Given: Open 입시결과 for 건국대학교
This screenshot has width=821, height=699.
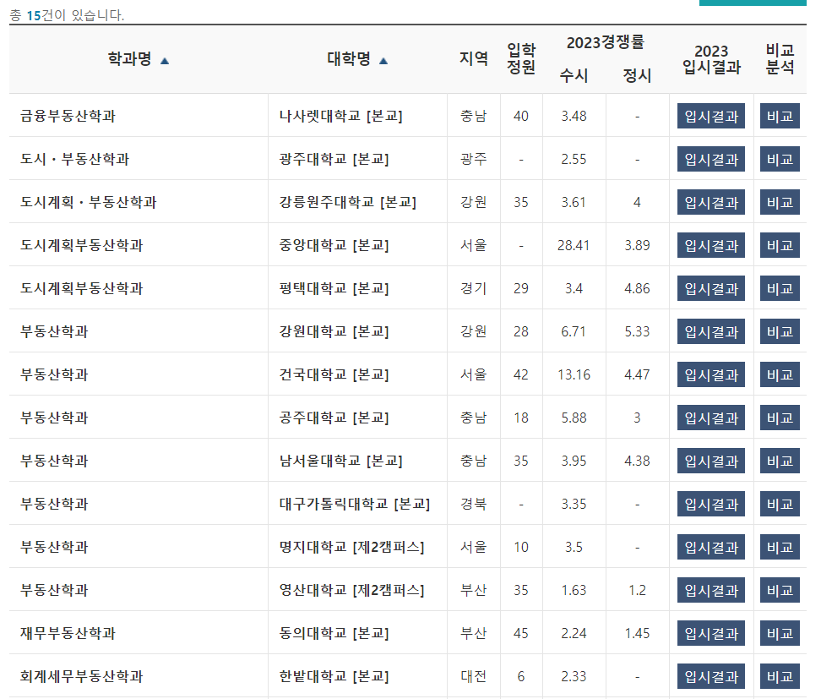Looking at the screenshot, I should (711, 374).
